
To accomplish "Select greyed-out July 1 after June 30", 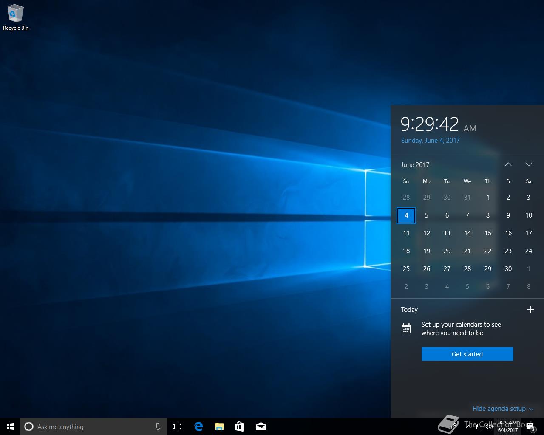I will 529,269.
